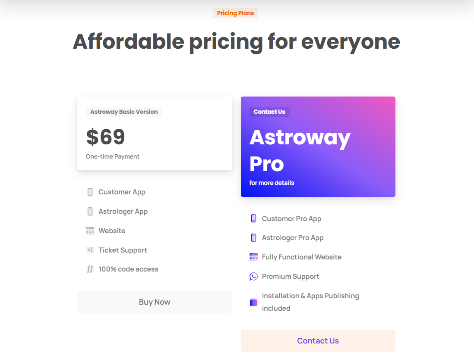
Task: Click the Premium Support WhatsApp icon
Action: (x=253, y=276)
